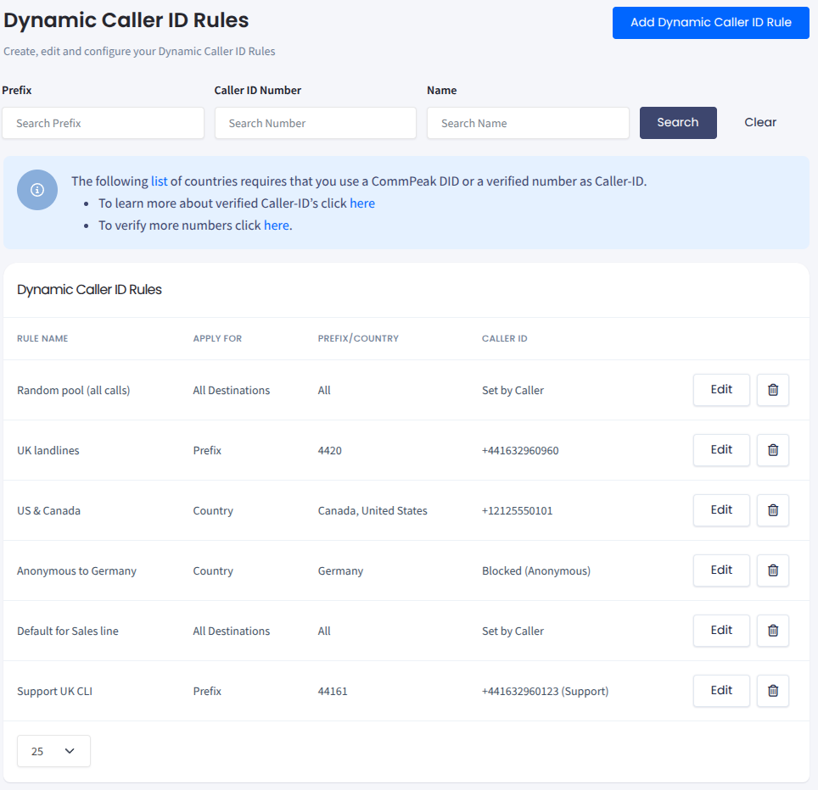This screenshot has width=818, height=790.
Task: Follow 'here' link about verified Caller-ID's
Action: [x=362, y=203]
